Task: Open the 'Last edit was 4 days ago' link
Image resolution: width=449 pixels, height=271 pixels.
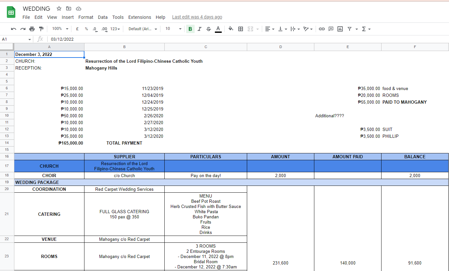Action: [197, 17]
